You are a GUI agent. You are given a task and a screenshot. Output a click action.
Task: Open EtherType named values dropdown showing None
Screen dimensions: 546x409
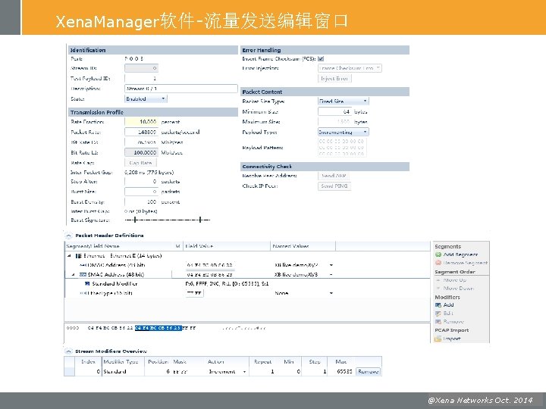(x=331, y=293)
